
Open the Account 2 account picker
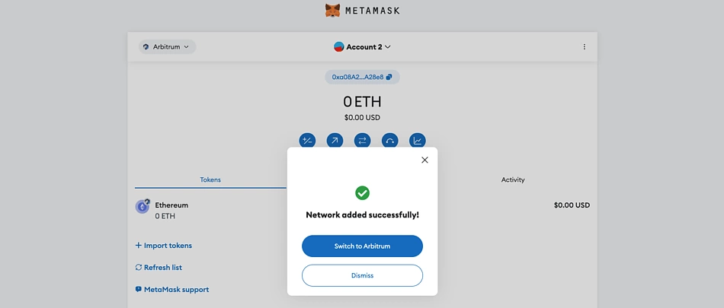coord(363,46)
